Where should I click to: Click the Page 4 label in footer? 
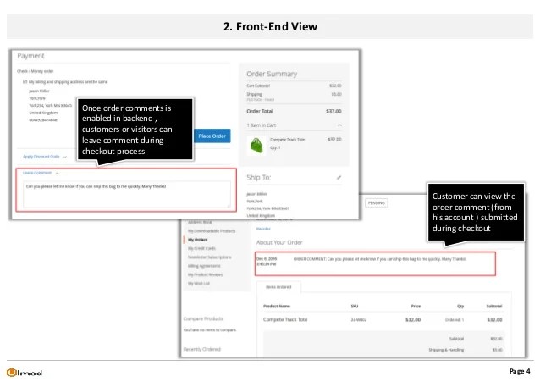[520, 371]
